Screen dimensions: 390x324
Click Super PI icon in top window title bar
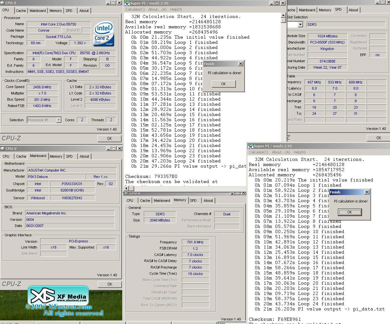click(127, 3)
